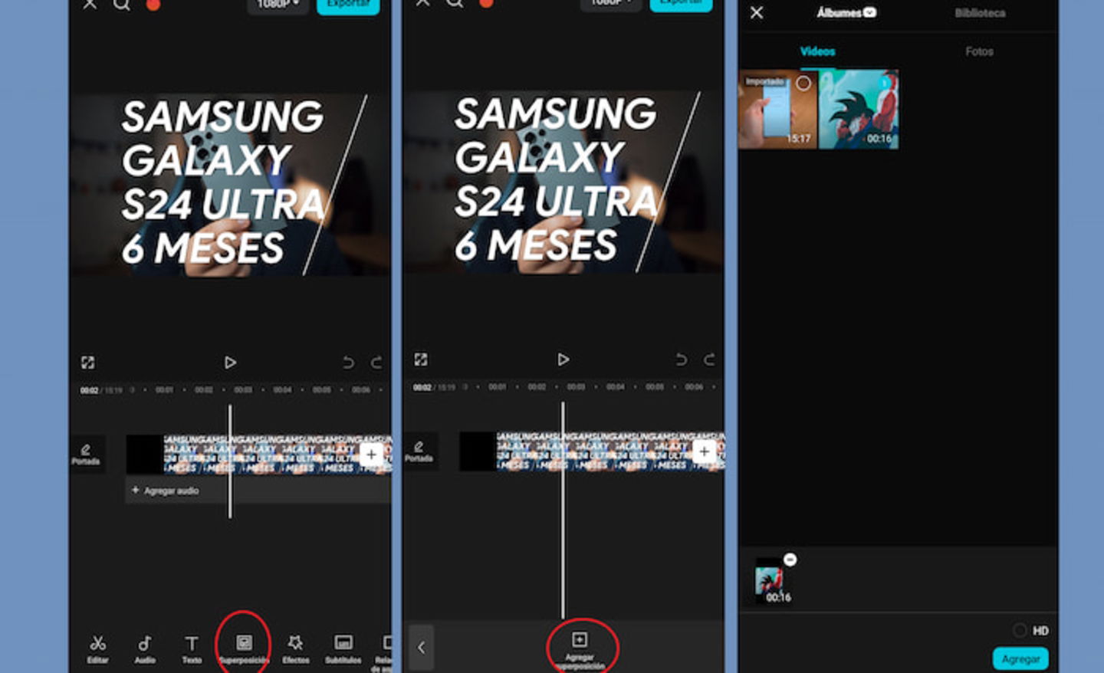Tap the Agregar button in gallery

click(1020, 659)
